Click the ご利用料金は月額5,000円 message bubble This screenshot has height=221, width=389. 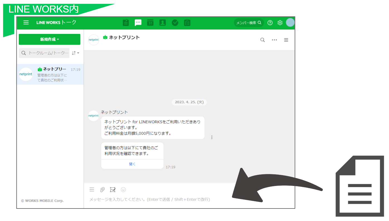coord(153,128)
